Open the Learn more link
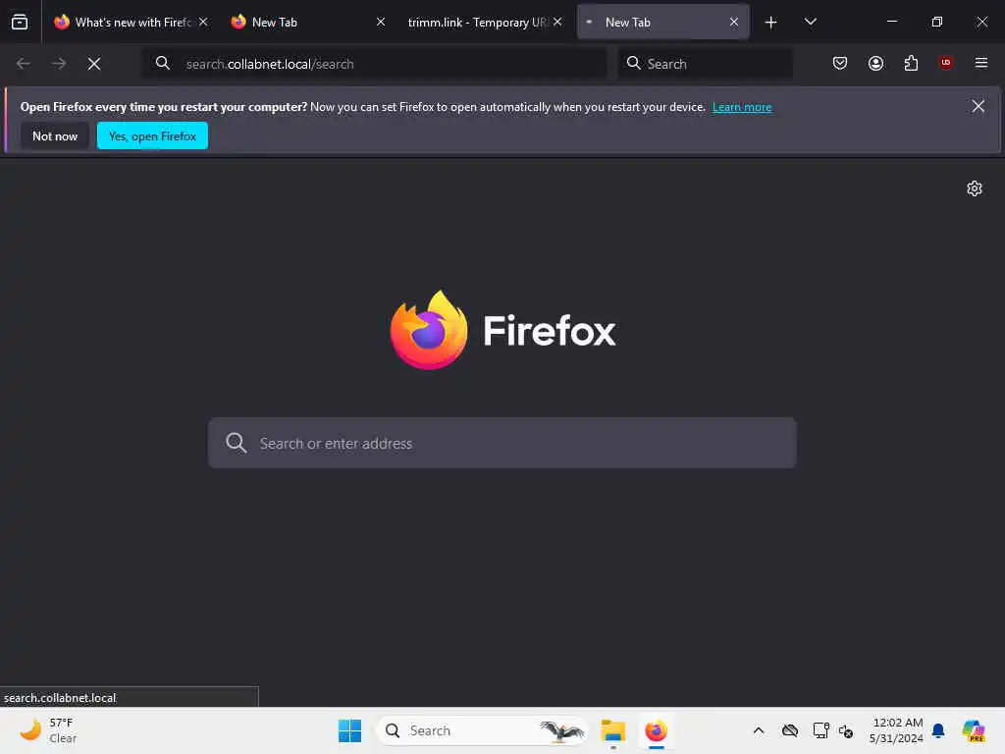 742,107
